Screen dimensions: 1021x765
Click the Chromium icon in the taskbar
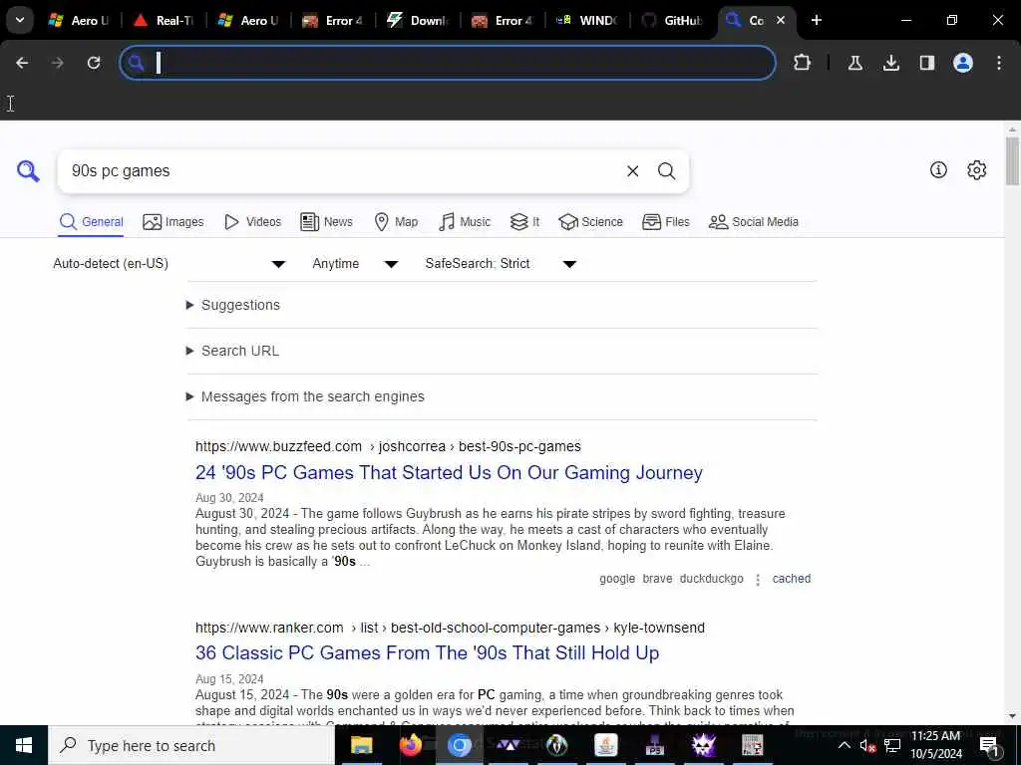coord(459,745)
